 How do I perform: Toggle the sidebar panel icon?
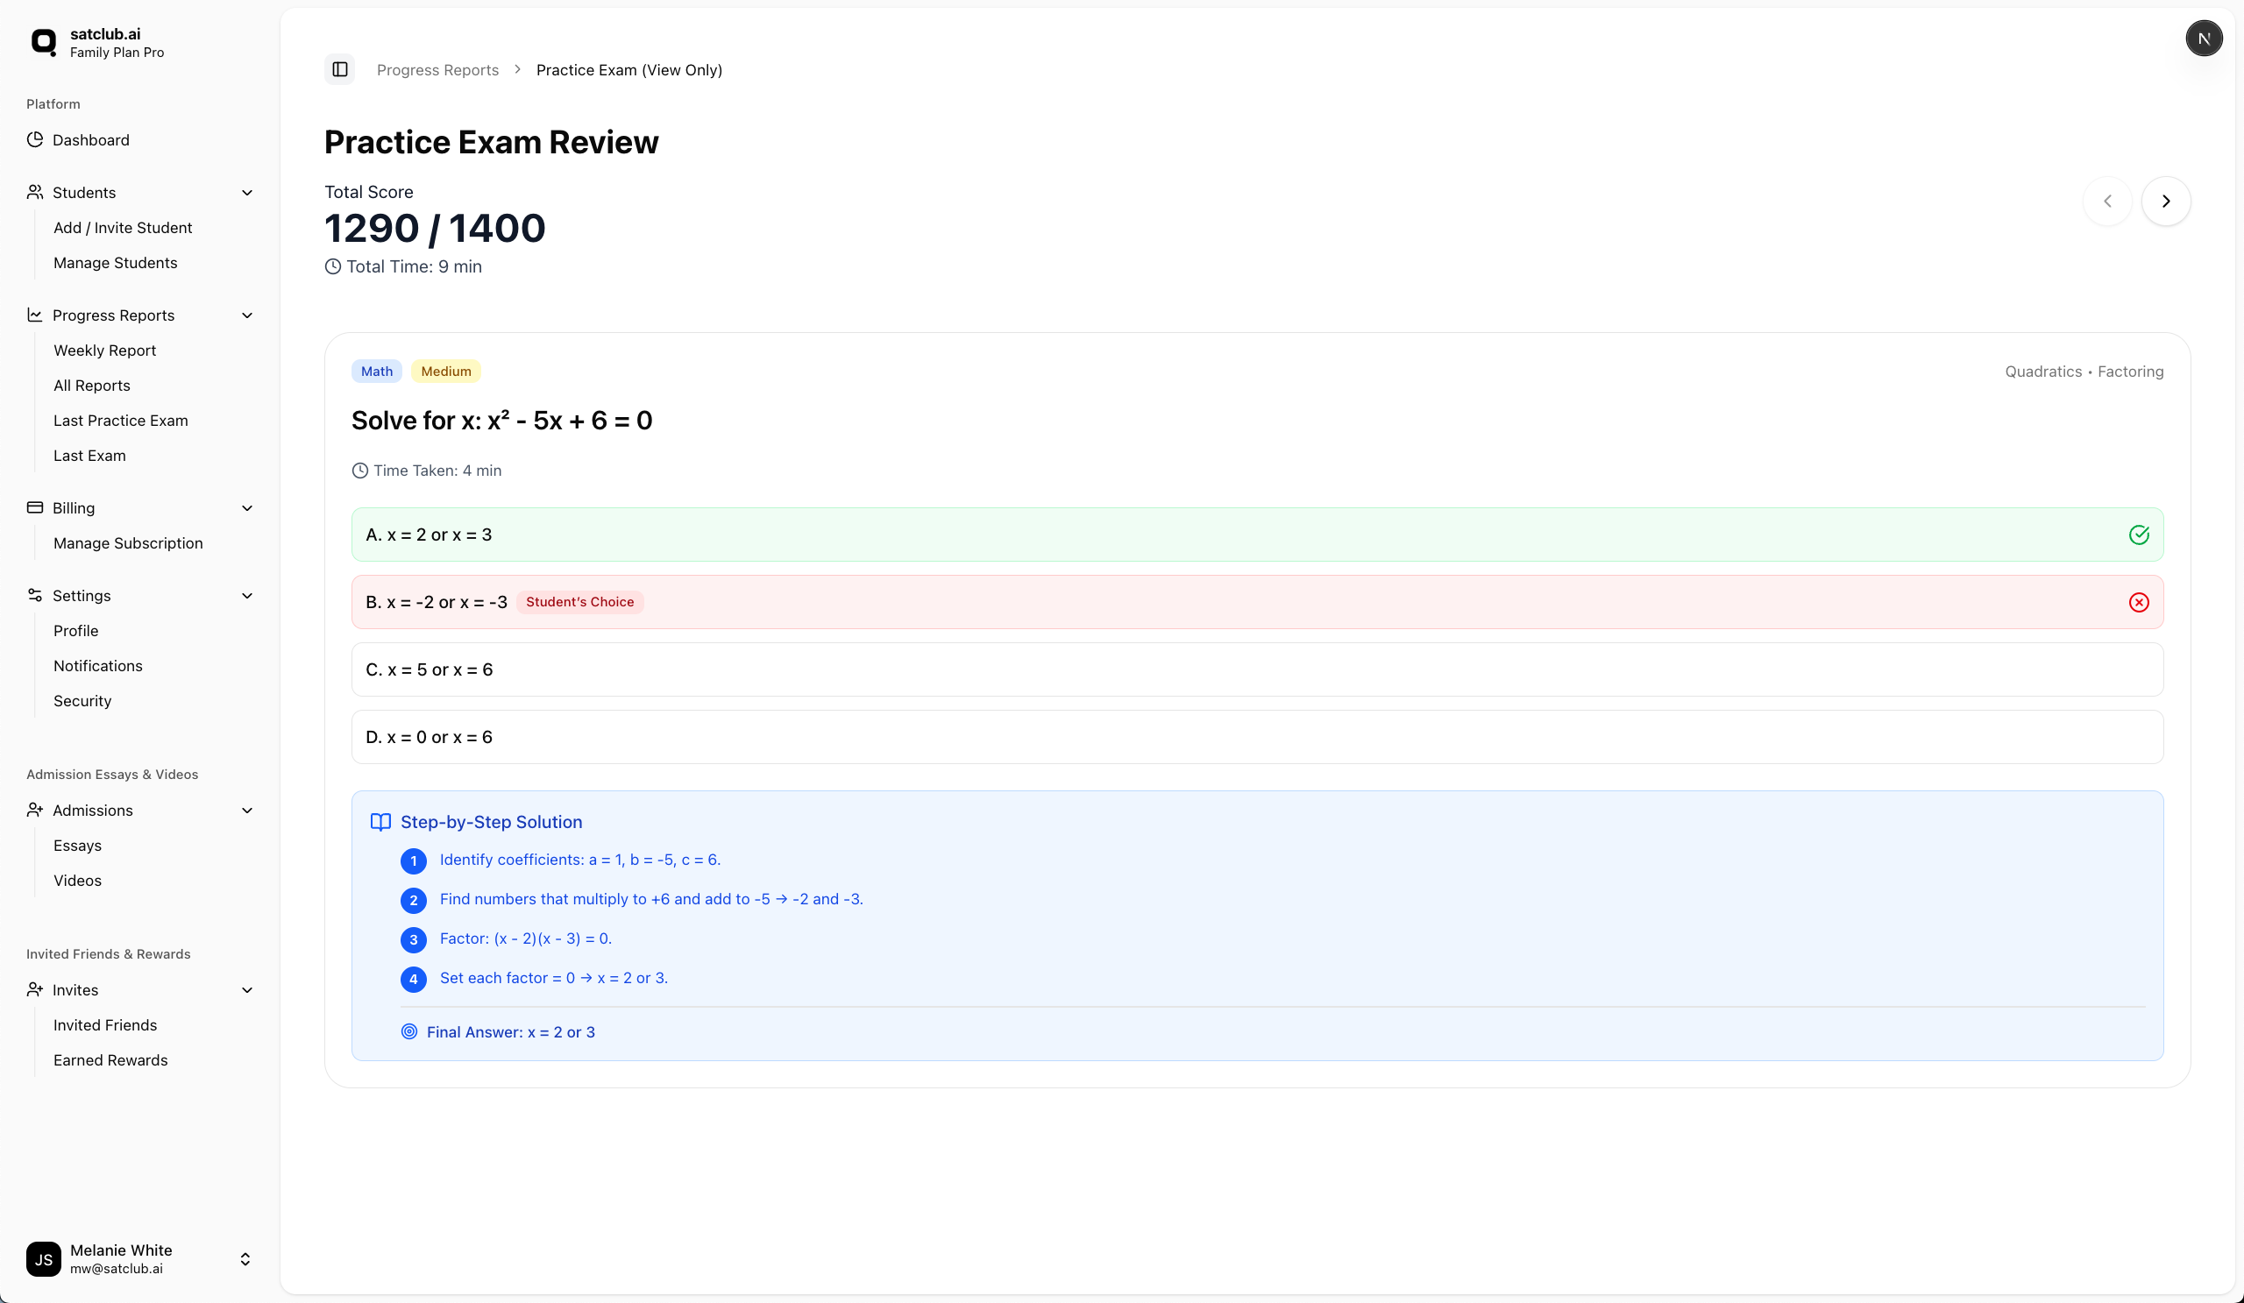pos(338,69)
